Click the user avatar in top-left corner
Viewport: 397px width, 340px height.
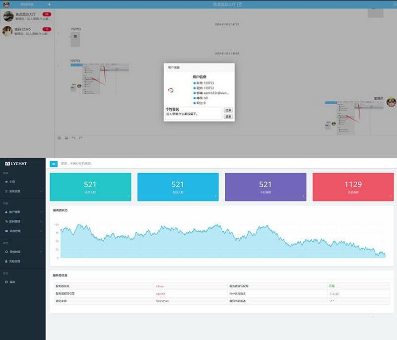tap(6, 4)
